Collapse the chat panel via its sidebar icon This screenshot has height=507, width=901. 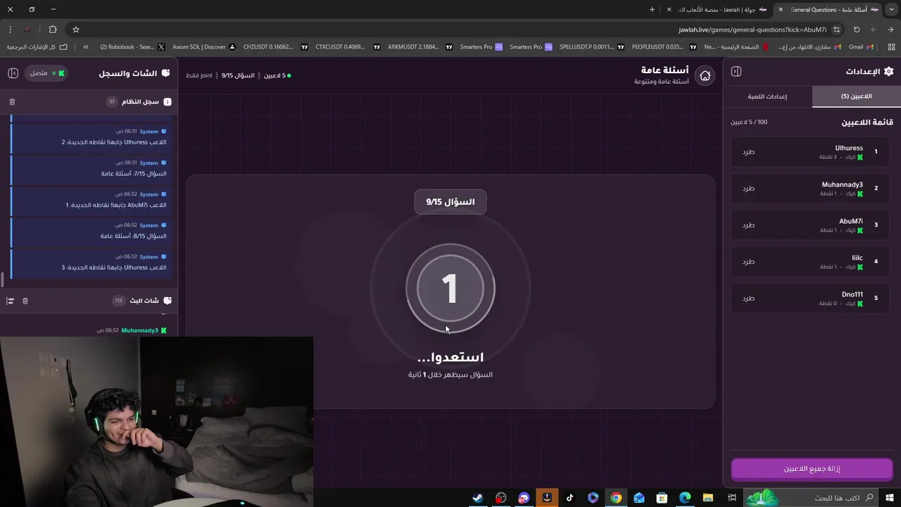(13, 73)
